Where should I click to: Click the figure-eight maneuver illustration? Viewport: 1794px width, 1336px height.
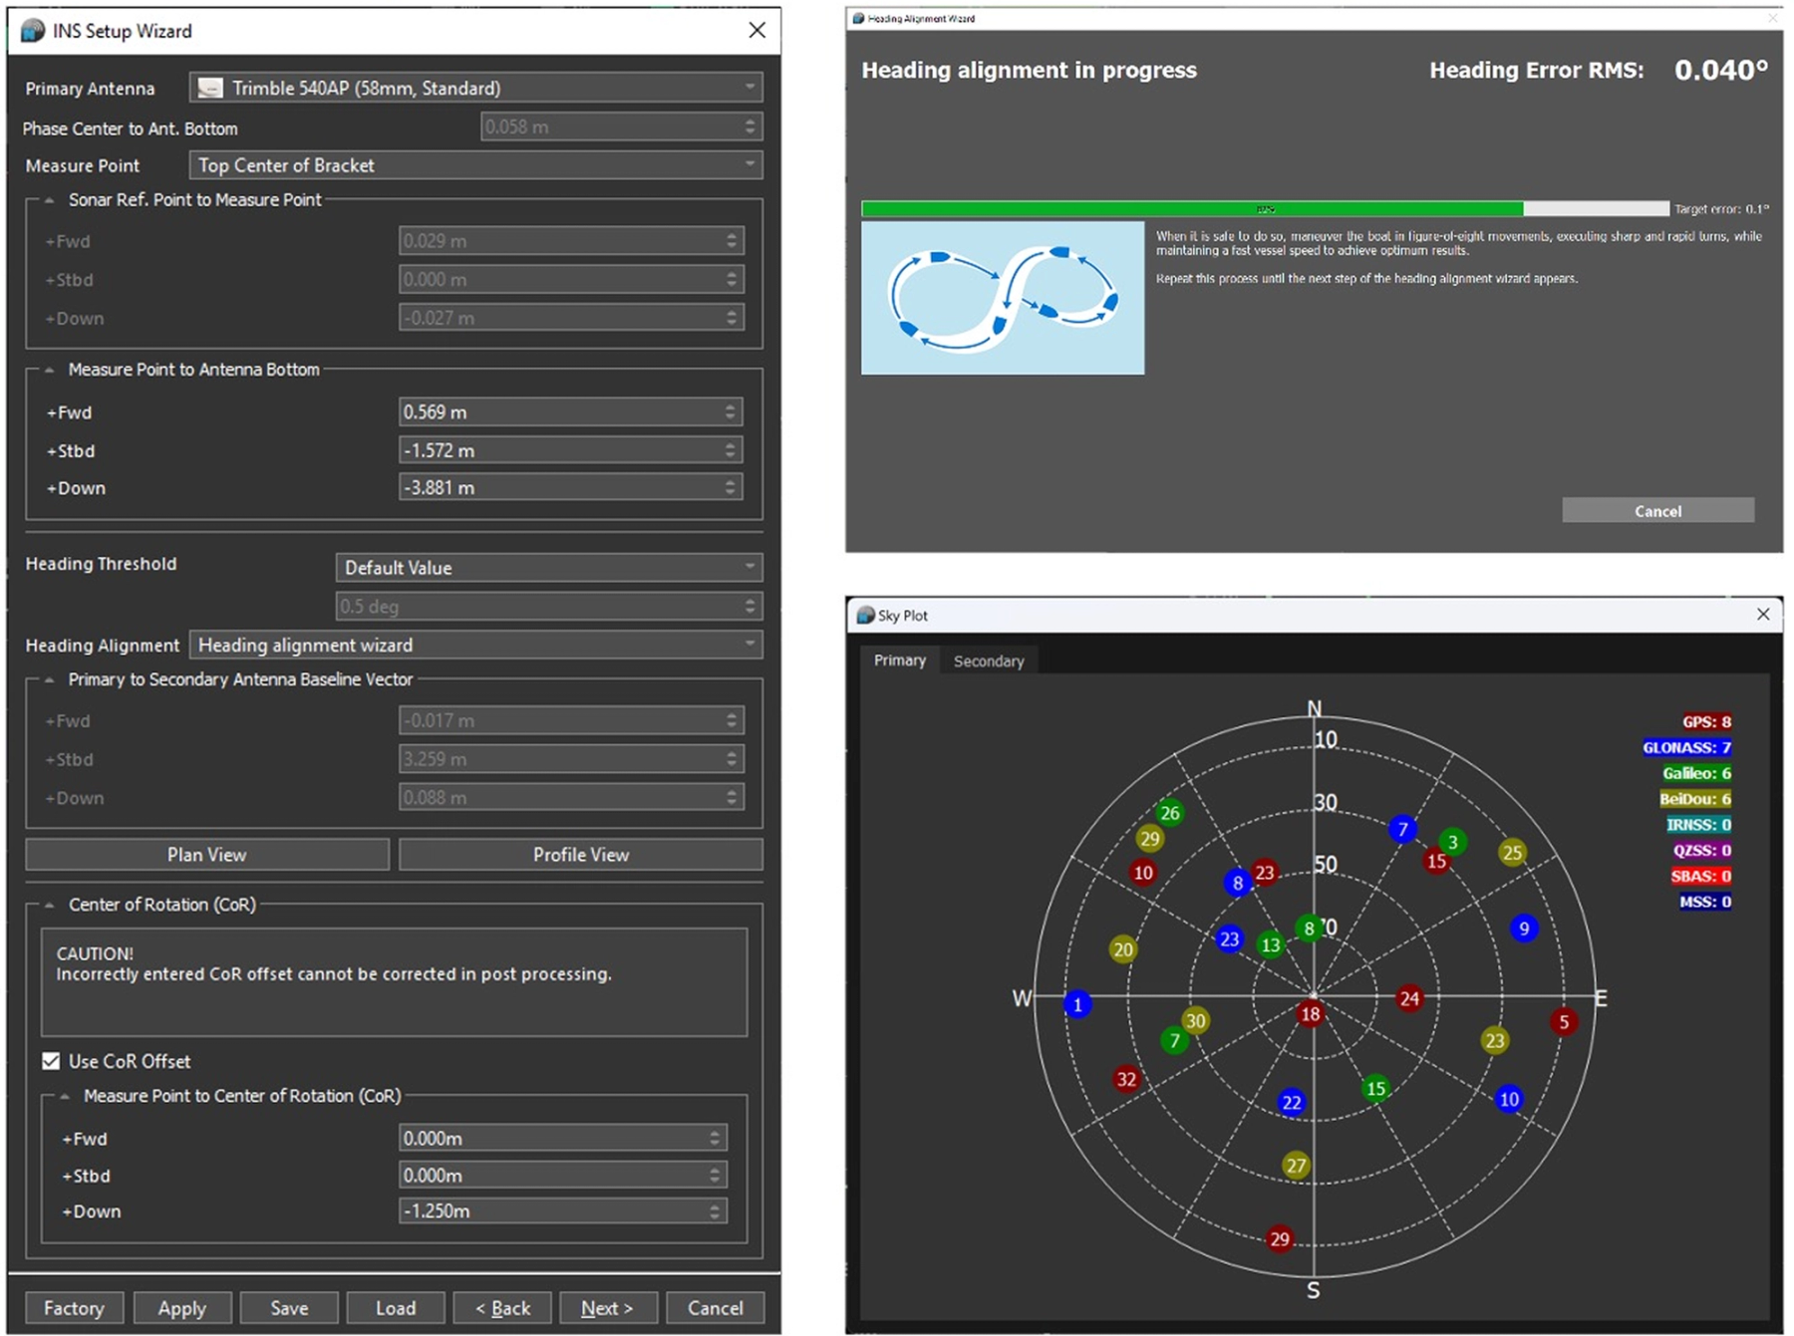click(1003, 298)
